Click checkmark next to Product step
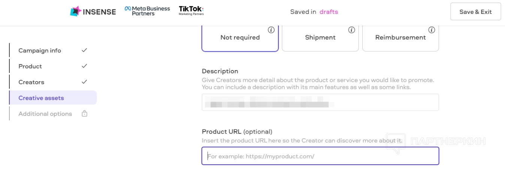505x174 pixels. point(84,66)
